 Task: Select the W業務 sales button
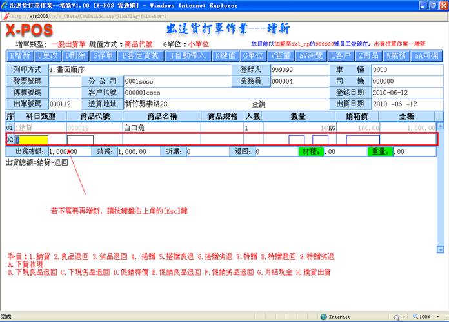398,56
